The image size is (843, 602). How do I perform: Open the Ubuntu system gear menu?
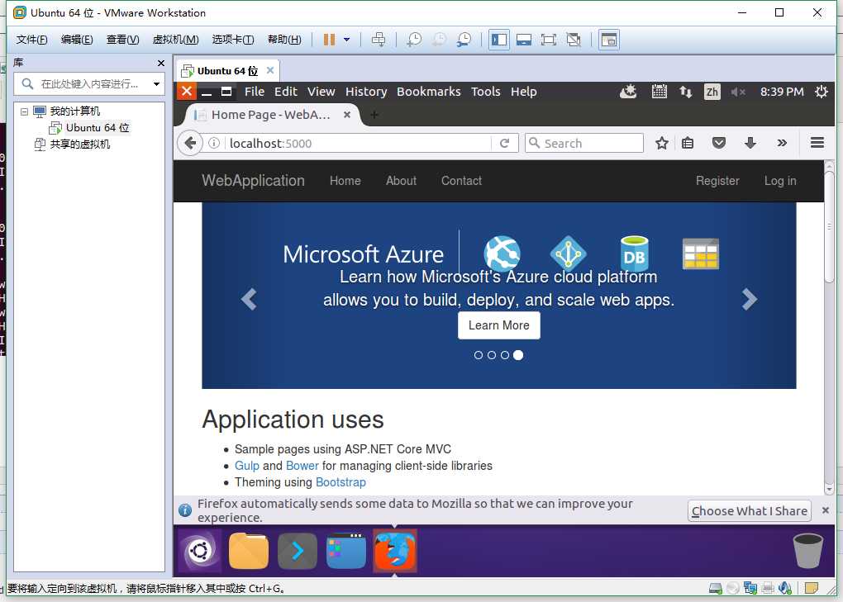pos(821,92)
